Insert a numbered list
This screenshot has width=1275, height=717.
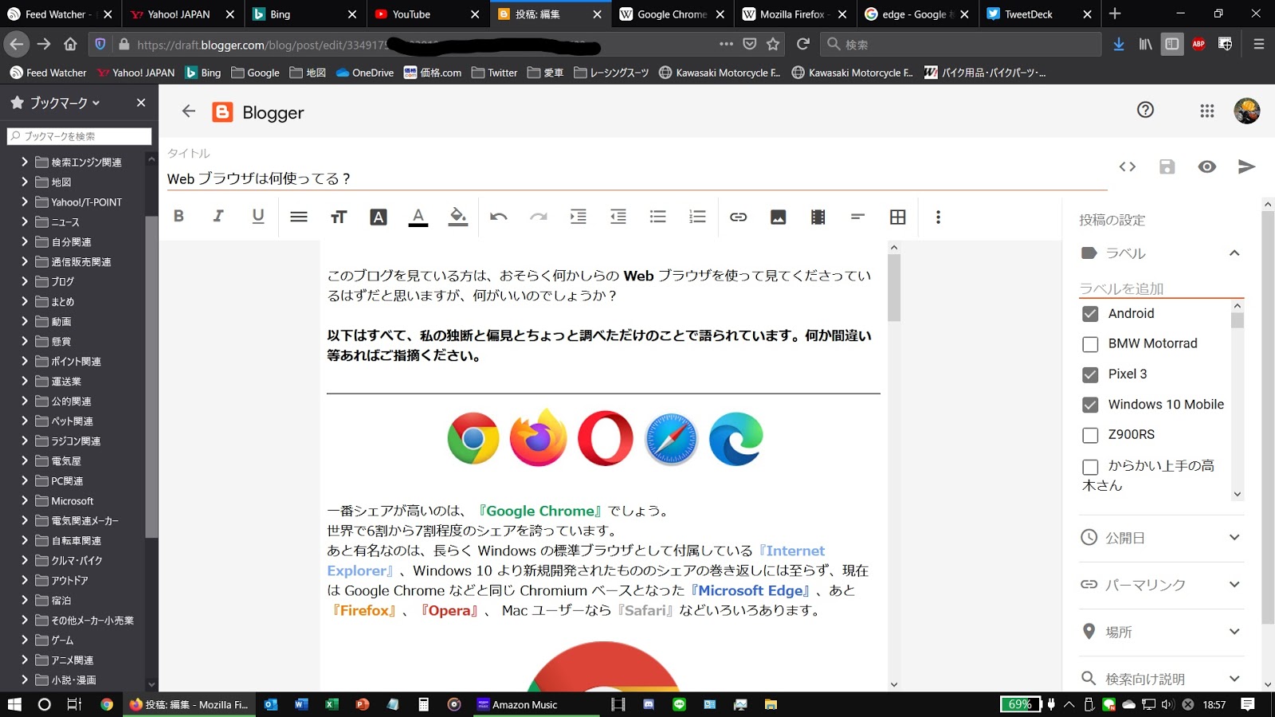(698, 217)
